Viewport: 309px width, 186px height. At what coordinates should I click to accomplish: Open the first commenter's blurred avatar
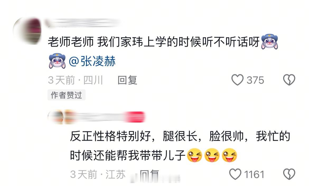coord(27,31)
